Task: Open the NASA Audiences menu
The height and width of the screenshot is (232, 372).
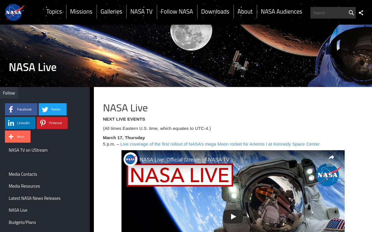Action: click(281, 12)
